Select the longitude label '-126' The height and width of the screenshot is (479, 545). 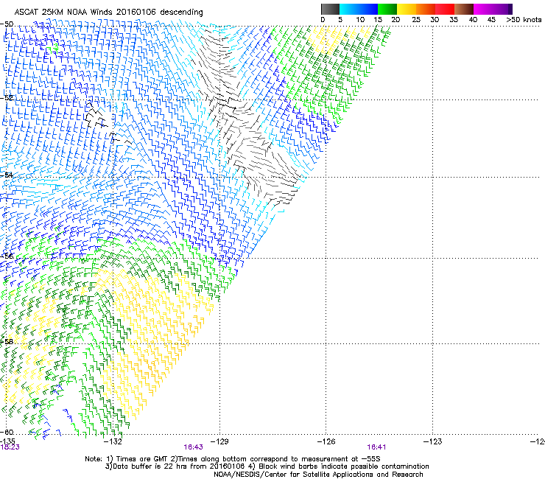click(326, 441)
